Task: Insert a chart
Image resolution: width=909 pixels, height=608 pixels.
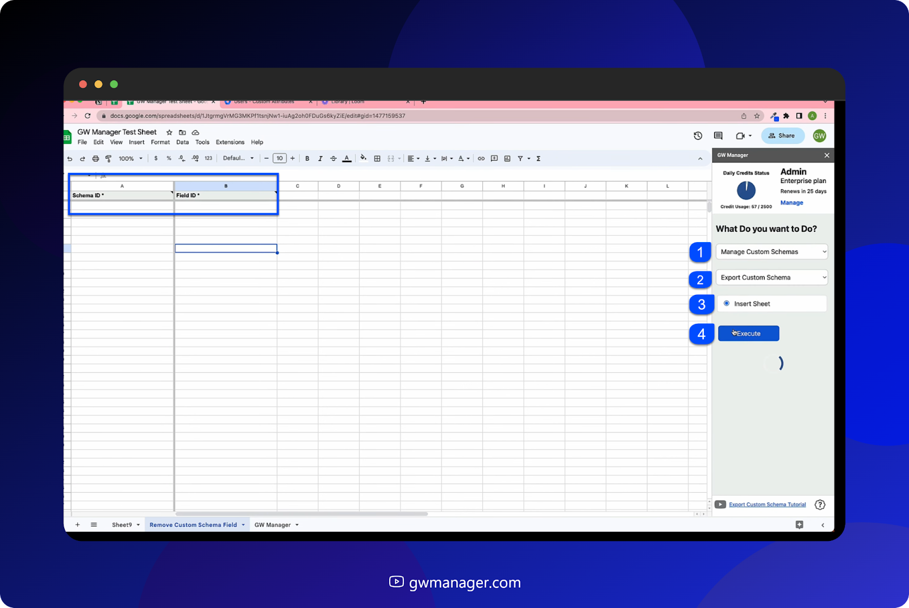Action: coord(507,159)
